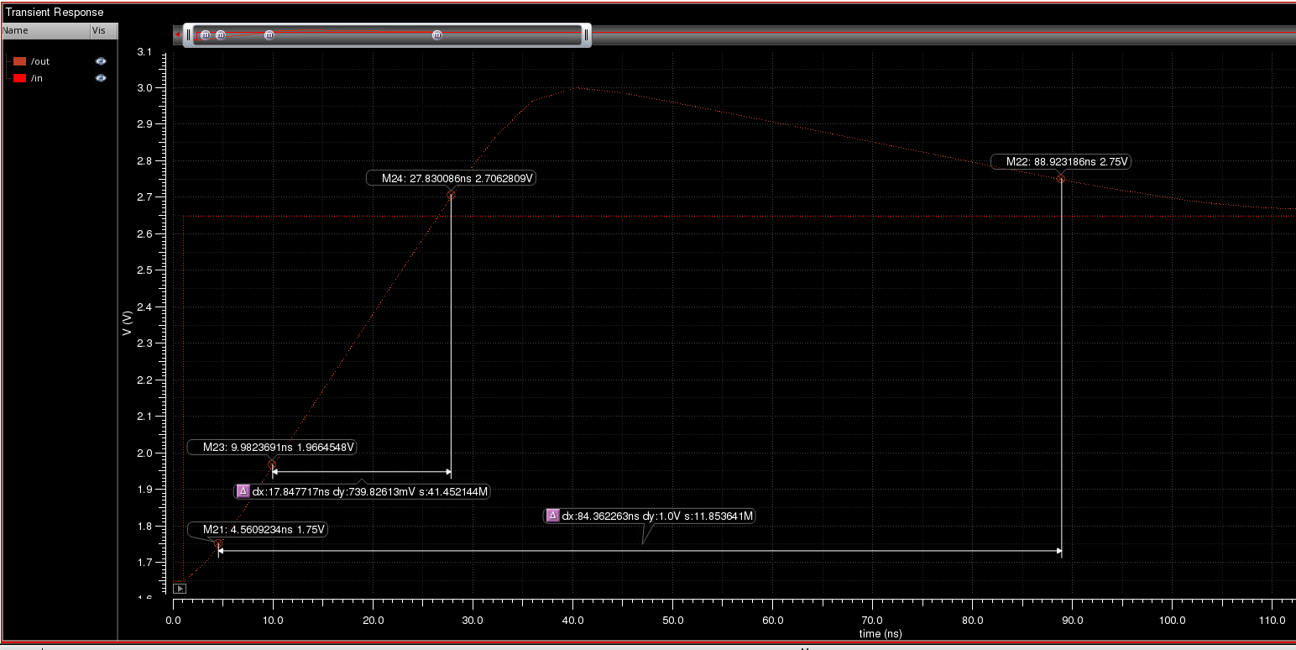
Task: Click the delta icon on dx:84.362263ns label
Action: [x=552, y=516]
